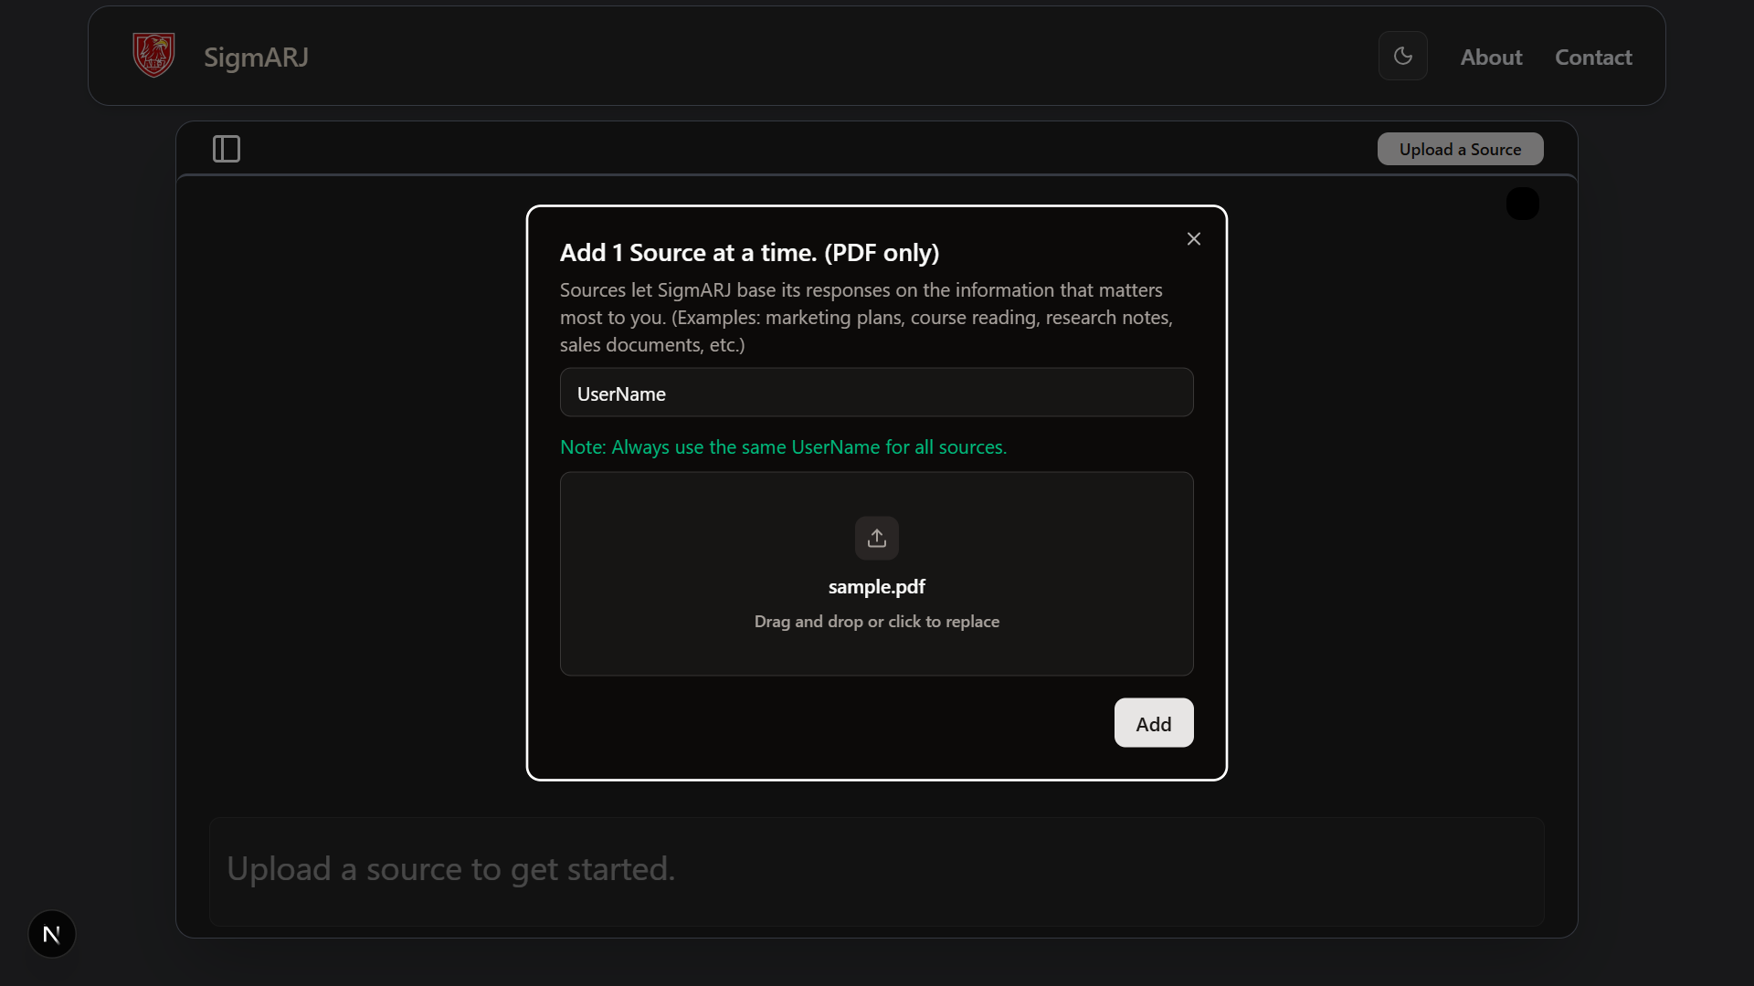Viewport: 1754px width, 986px height.
Task: Click Add to submit sample.pdf
Action: (x=1153, y=722)
